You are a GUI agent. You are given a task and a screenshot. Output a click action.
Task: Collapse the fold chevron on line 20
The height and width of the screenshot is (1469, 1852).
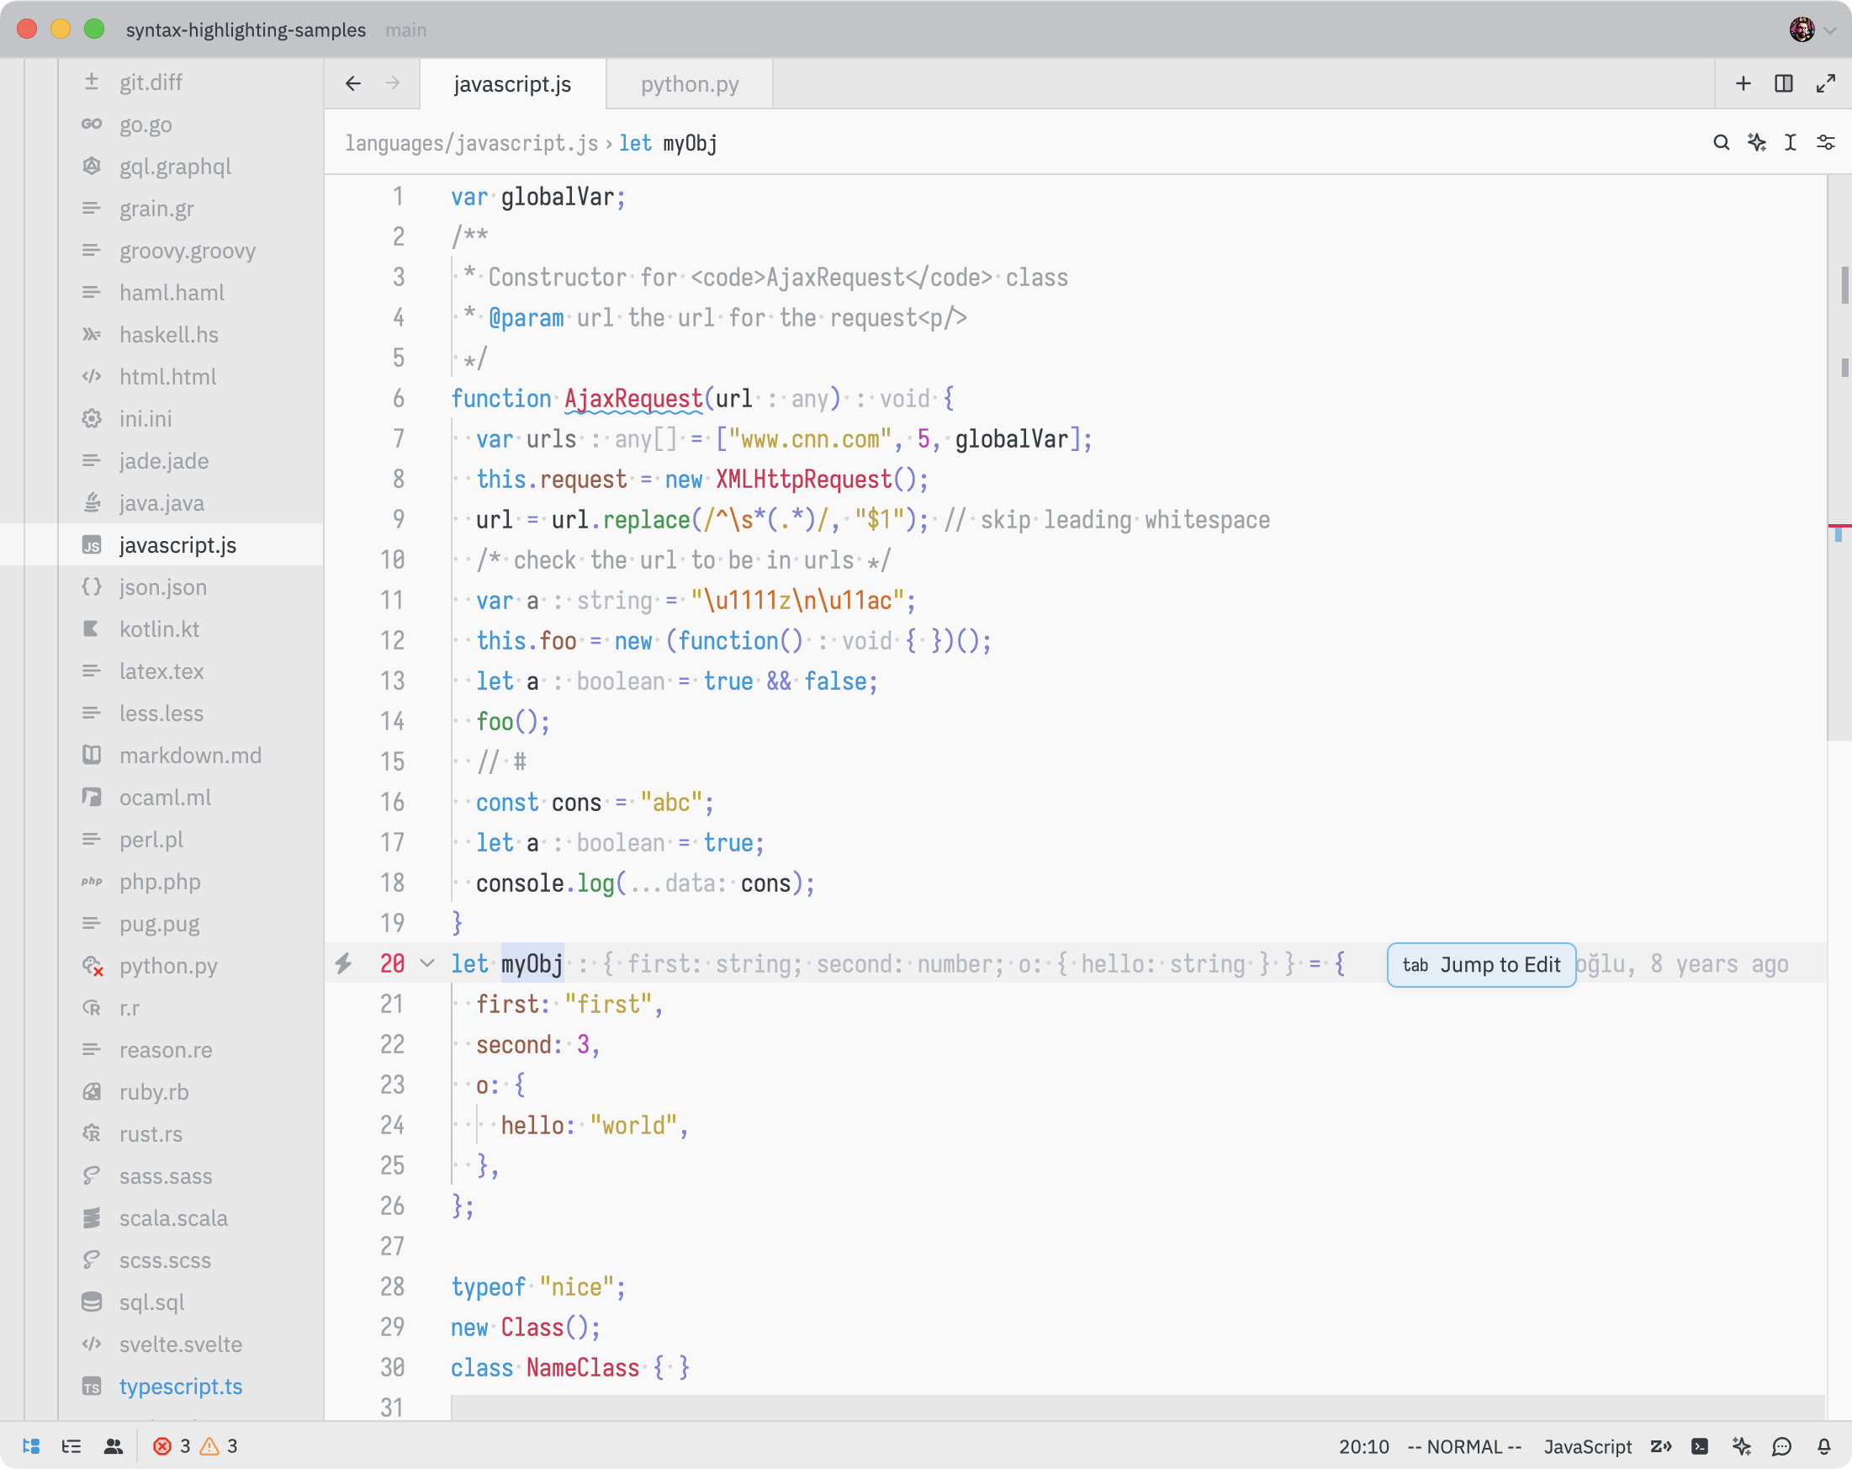tap(427, 964)
